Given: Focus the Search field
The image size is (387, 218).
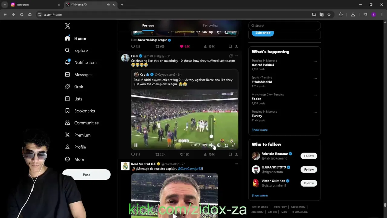Looking at the screenshot, I should coord(285,26).
